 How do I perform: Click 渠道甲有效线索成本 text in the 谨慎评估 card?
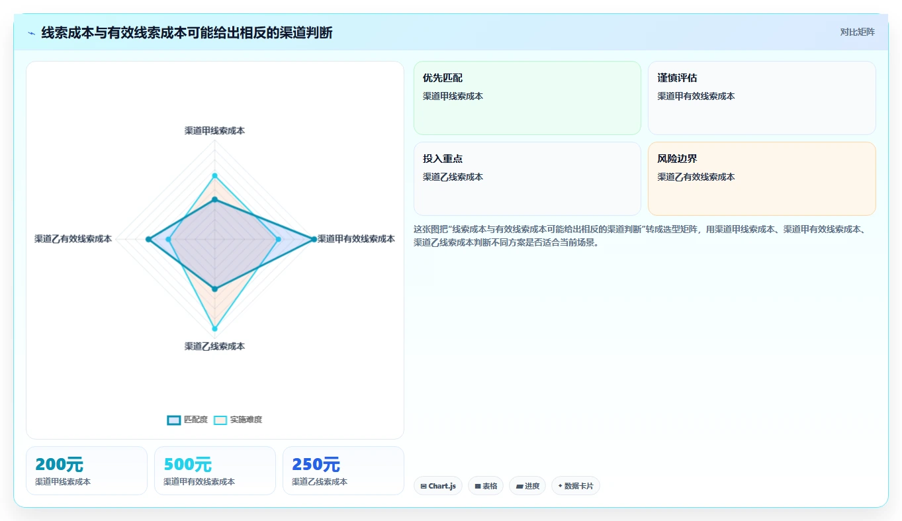point(696,96)
